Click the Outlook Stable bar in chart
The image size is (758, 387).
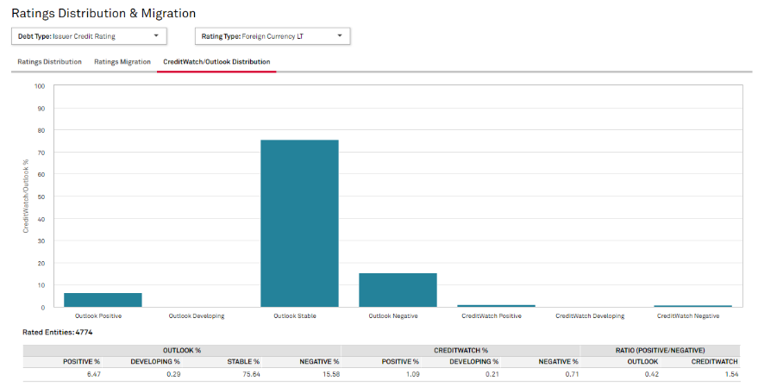click(299, 222)
